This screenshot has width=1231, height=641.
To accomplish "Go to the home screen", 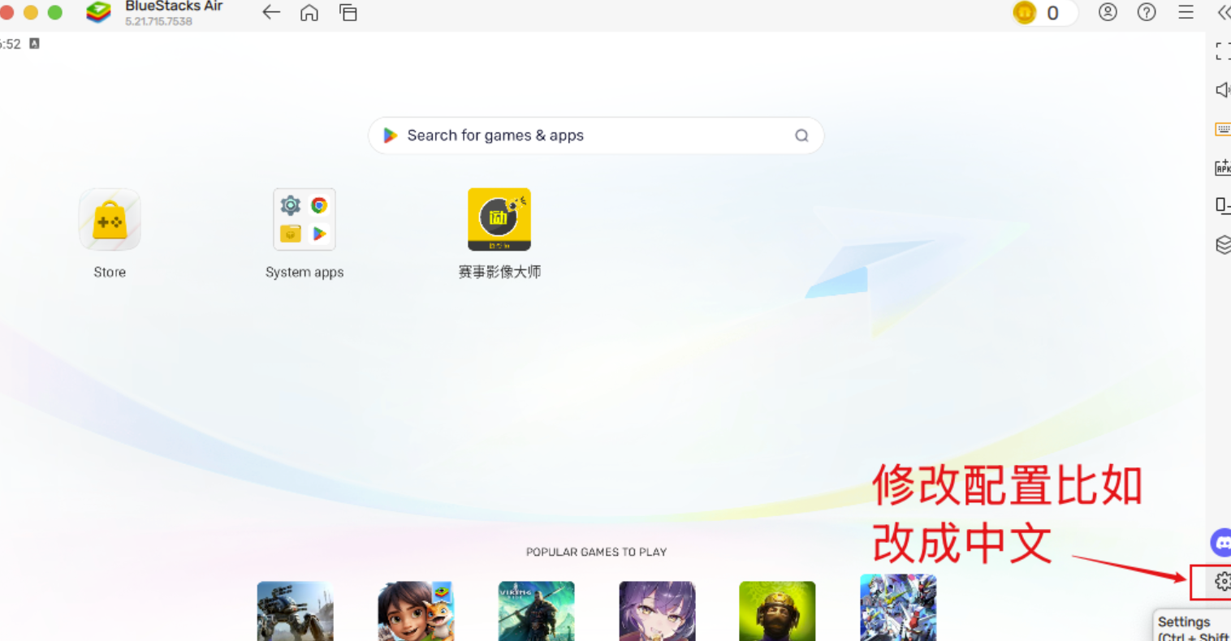I will [309, 12].
